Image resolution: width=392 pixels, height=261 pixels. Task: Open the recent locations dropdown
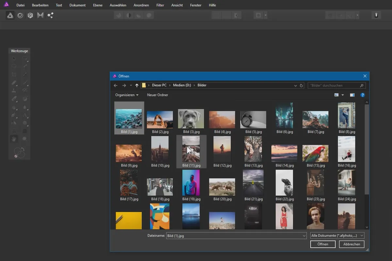pos(131,85)
